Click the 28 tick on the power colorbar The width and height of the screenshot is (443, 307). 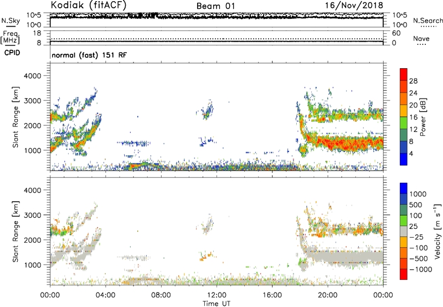click(413, 81)
